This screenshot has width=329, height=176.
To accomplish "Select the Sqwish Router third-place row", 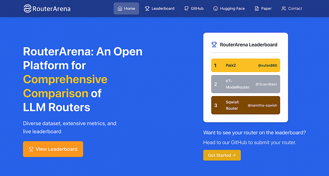I will click(x=246, y=105).
